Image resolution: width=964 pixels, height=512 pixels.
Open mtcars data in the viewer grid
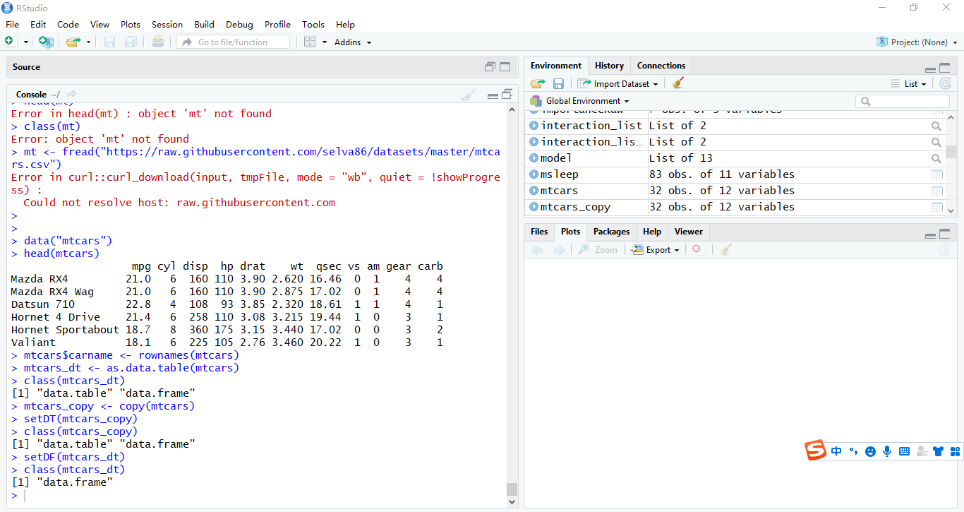click(937, 191)
